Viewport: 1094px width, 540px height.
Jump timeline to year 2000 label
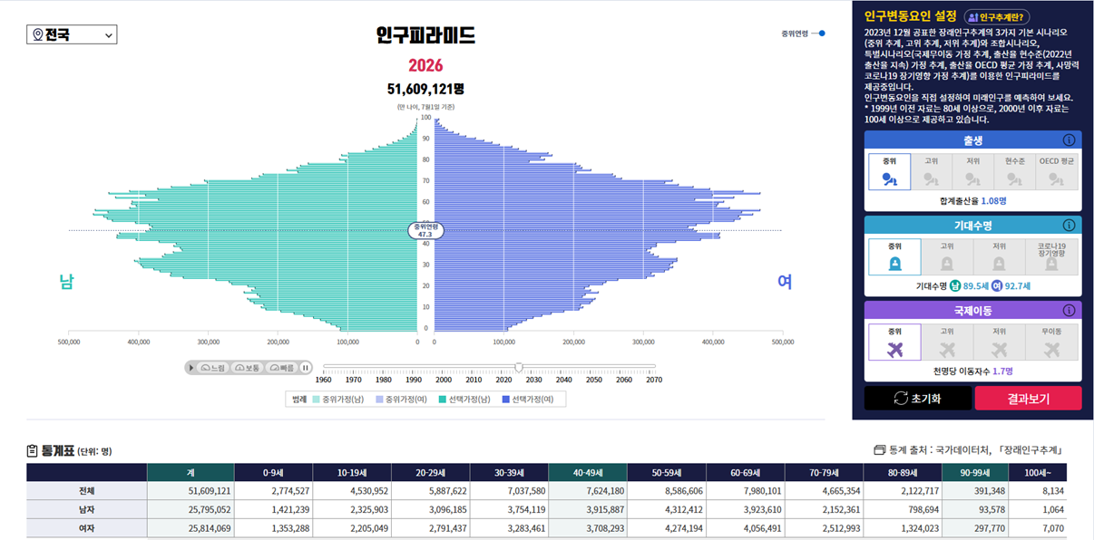click(x=444, y=380)
